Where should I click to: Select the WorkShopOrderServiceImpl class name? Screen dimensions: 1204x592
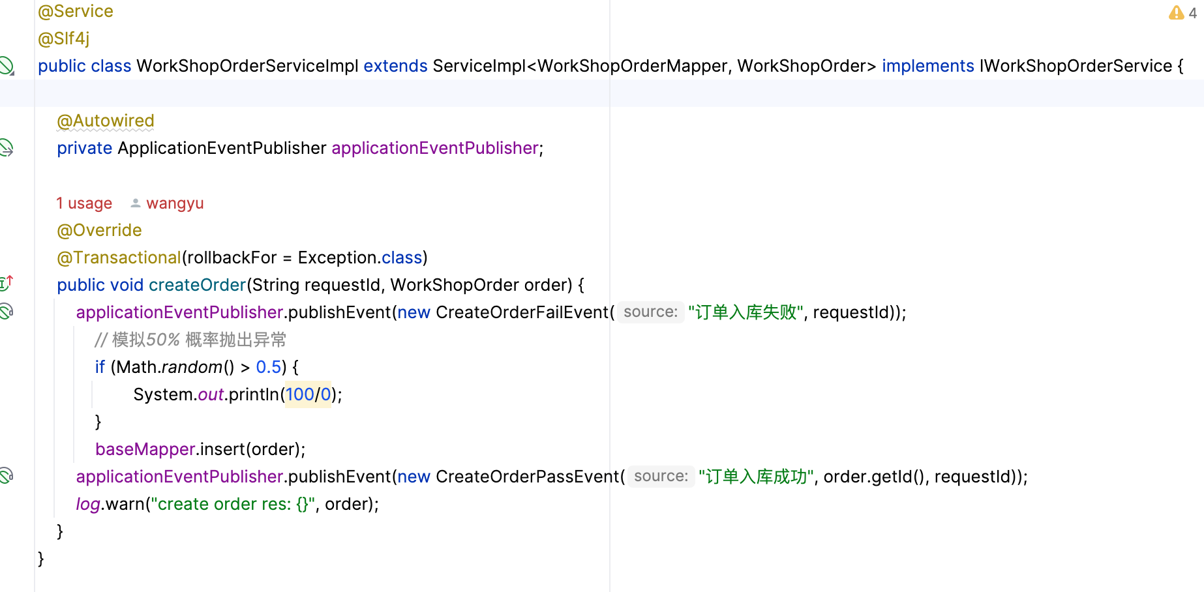[x=247, y=66]
